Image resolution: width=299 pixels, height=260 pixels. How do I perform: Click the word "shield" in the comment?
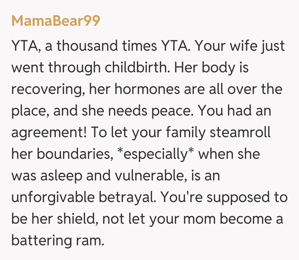pos(79,219)
